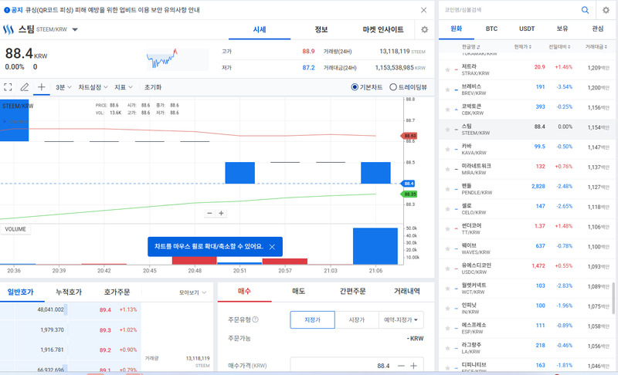Select the crosshair plus tool
The image size is (618, 375).
[x=42, y=87]
